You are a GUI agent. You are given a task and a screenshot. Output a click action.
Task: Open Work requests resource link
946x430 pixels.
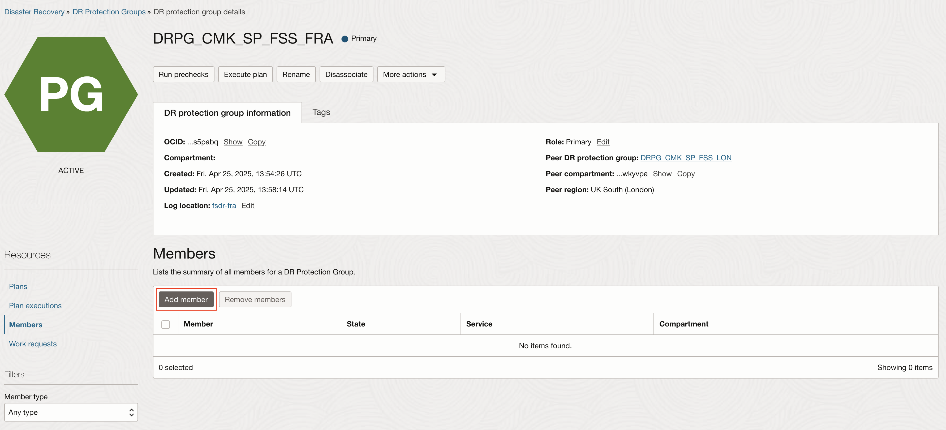[x=33, y=344]
